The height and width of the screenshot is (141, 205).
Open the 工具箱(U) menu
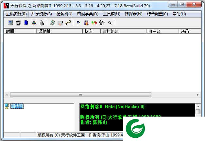tap(111, 14)
